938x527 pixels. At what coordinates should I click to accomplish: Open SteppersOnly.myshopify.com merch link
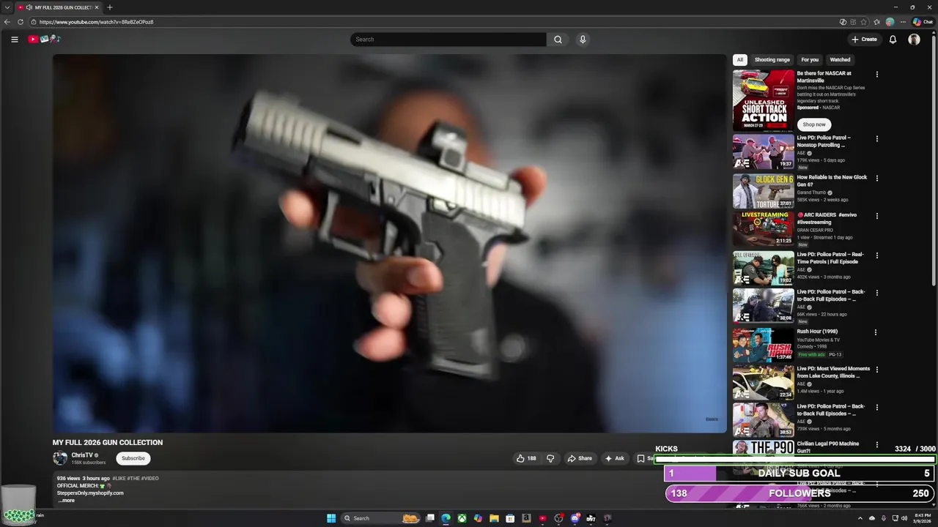(x=90, y=493)
